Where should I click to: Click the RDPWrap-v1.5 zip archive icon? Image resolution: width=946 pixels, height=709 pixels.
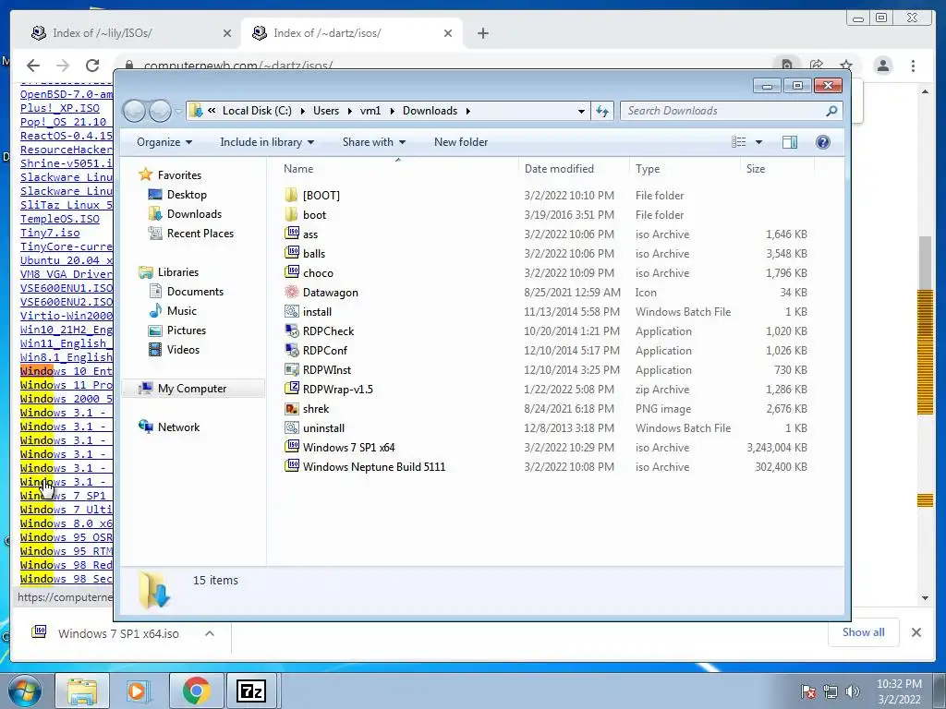[291, 389]
